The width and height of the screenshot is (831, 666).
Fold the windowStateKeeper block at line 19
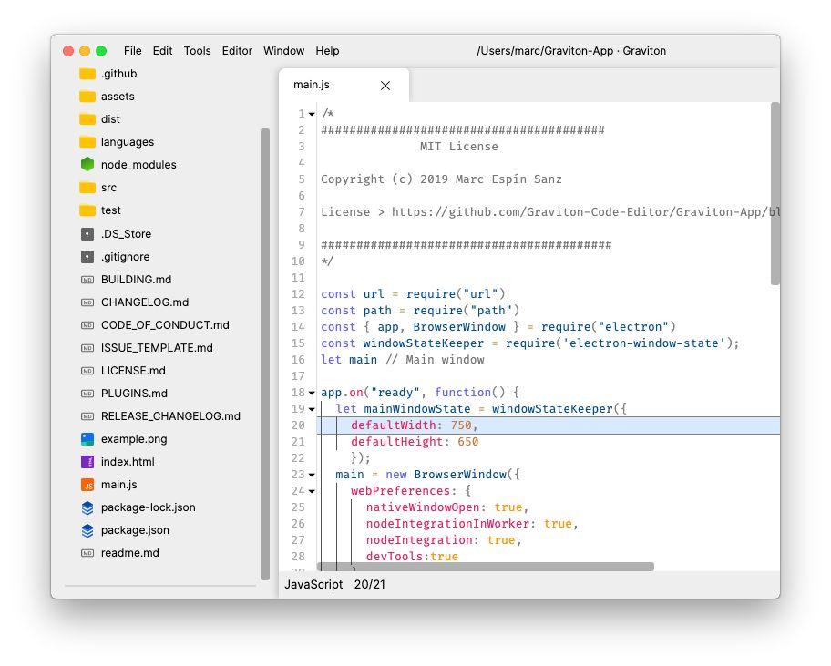[312, 410]
